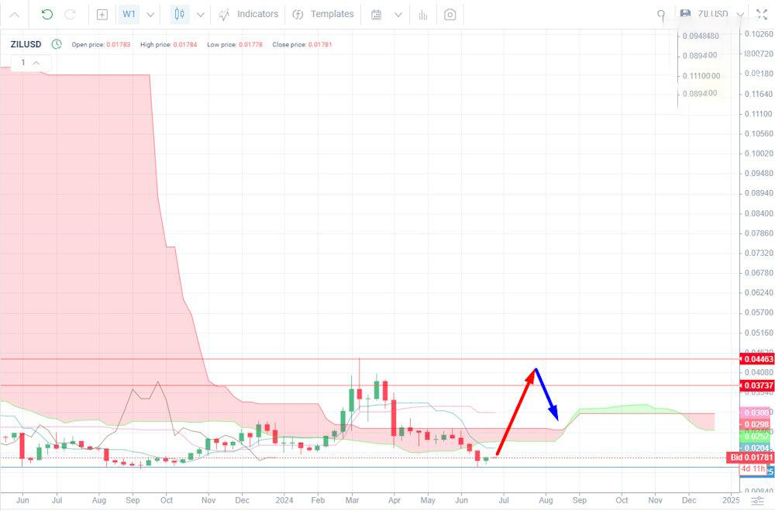Select the candlestick chart type icon
The width and height of the screenshot is (775, 511).
pos(180,14)
